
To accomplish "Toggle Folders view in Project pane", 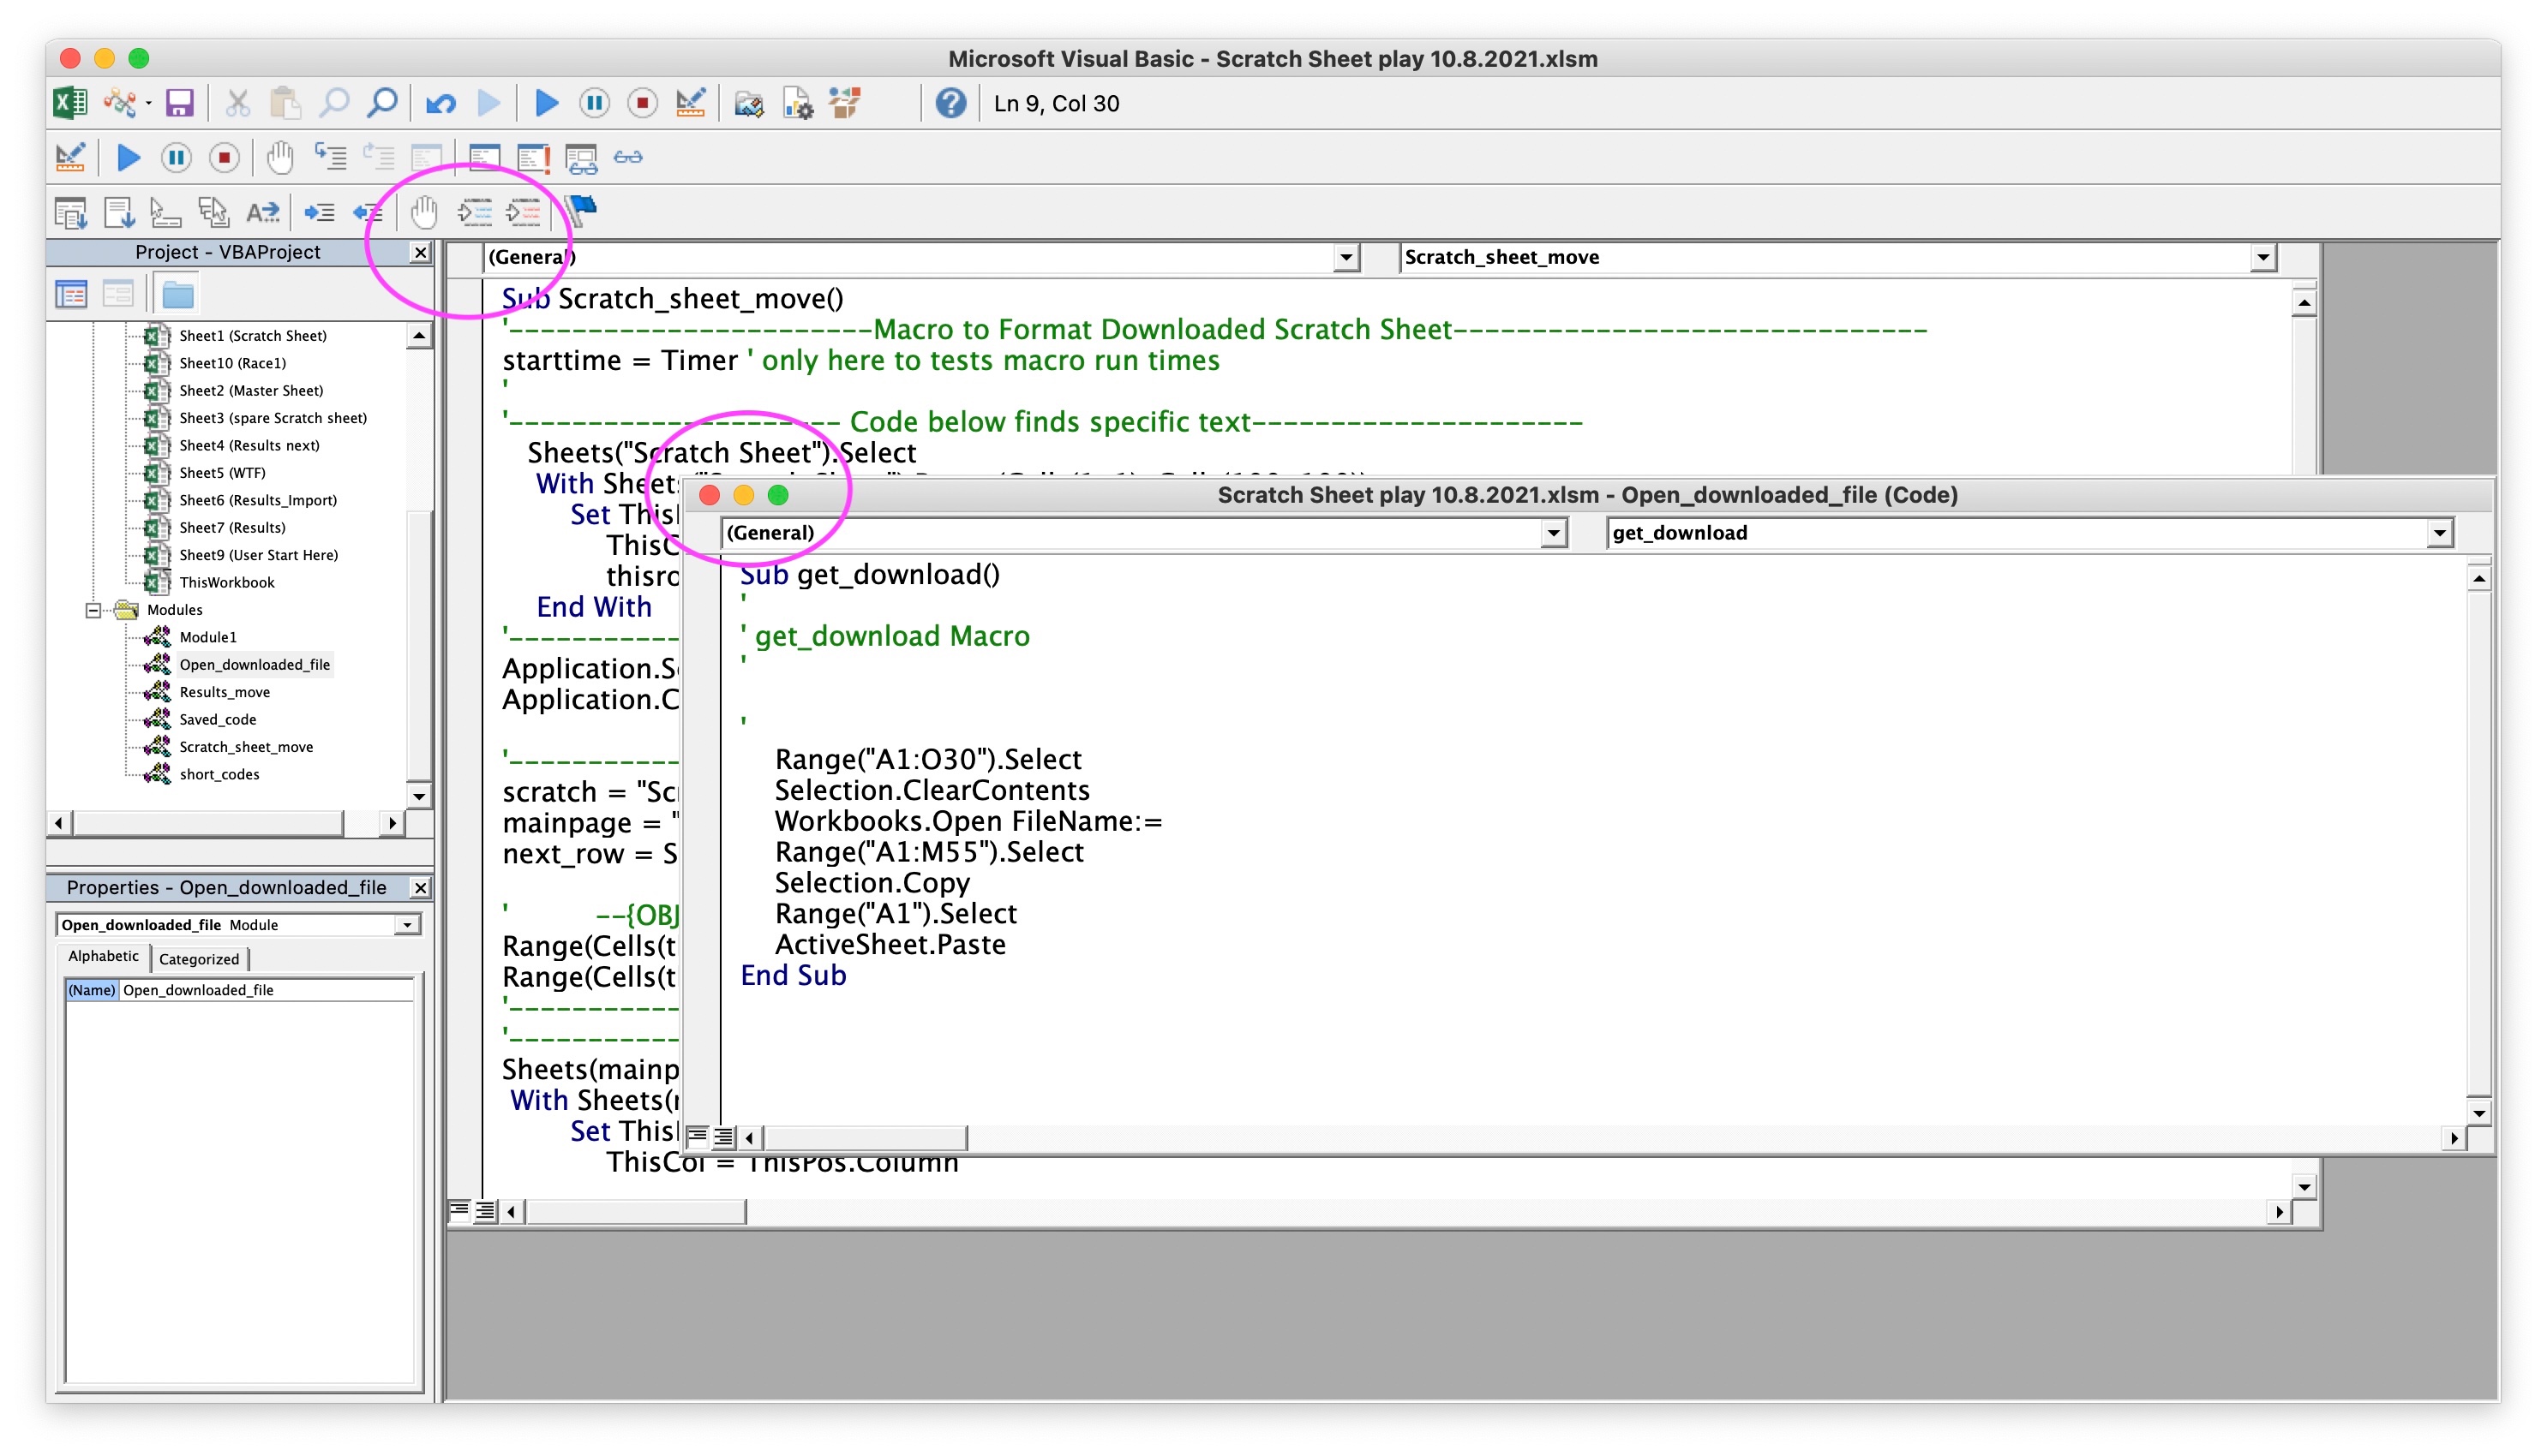I will click(178, 294).
